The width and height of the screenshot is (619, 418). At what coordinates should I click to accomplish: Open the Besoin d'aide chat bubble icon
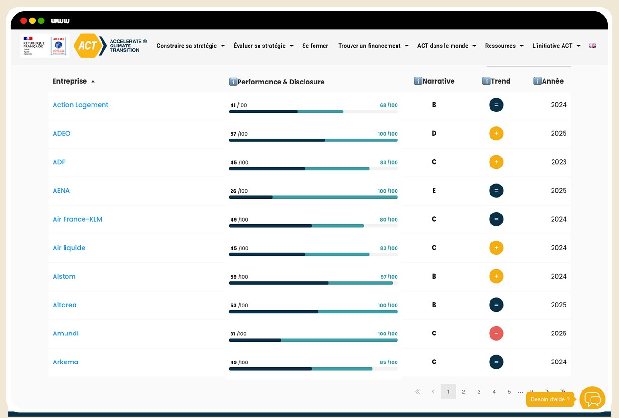point(592,399)
